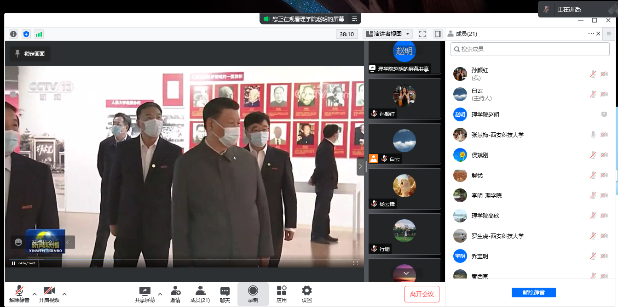Open the 邀请 invite option
The image size is (618, 307).
coord(175,294)
